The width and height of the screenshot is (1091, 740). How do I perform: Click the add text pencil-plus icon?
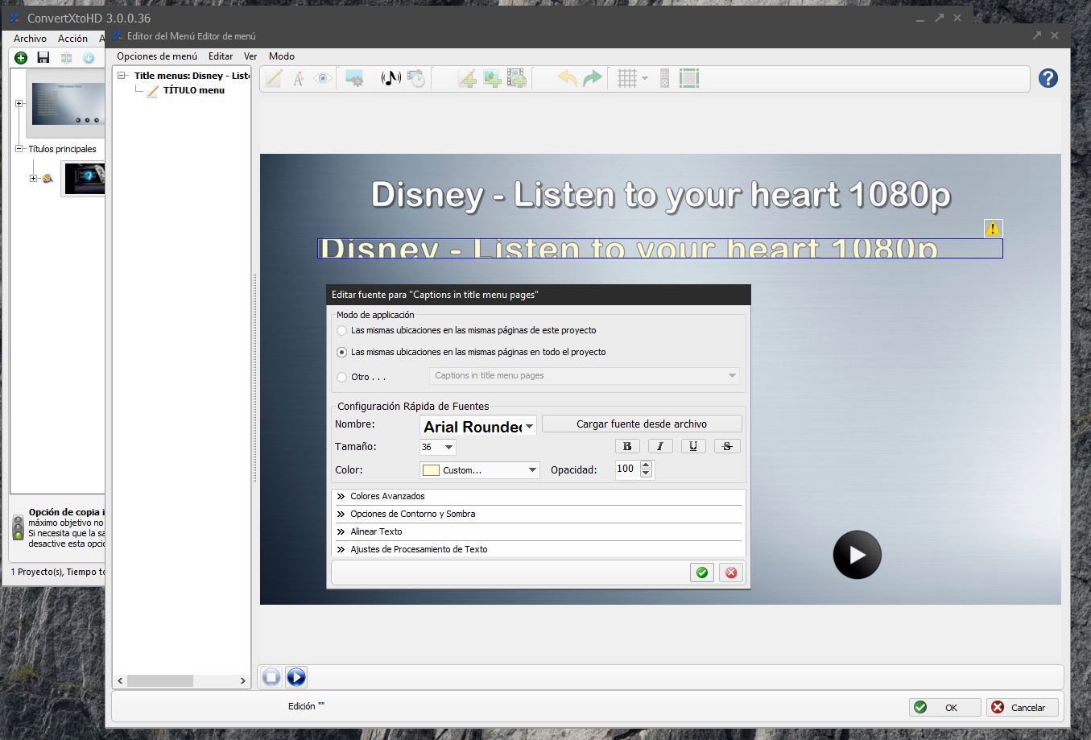(x=467, y=78)
